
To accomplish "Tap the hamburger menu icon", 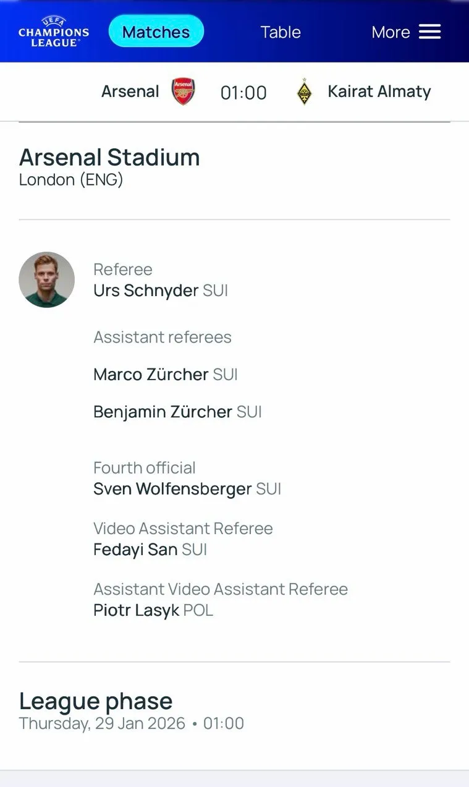I will click(x=429, y=32).
